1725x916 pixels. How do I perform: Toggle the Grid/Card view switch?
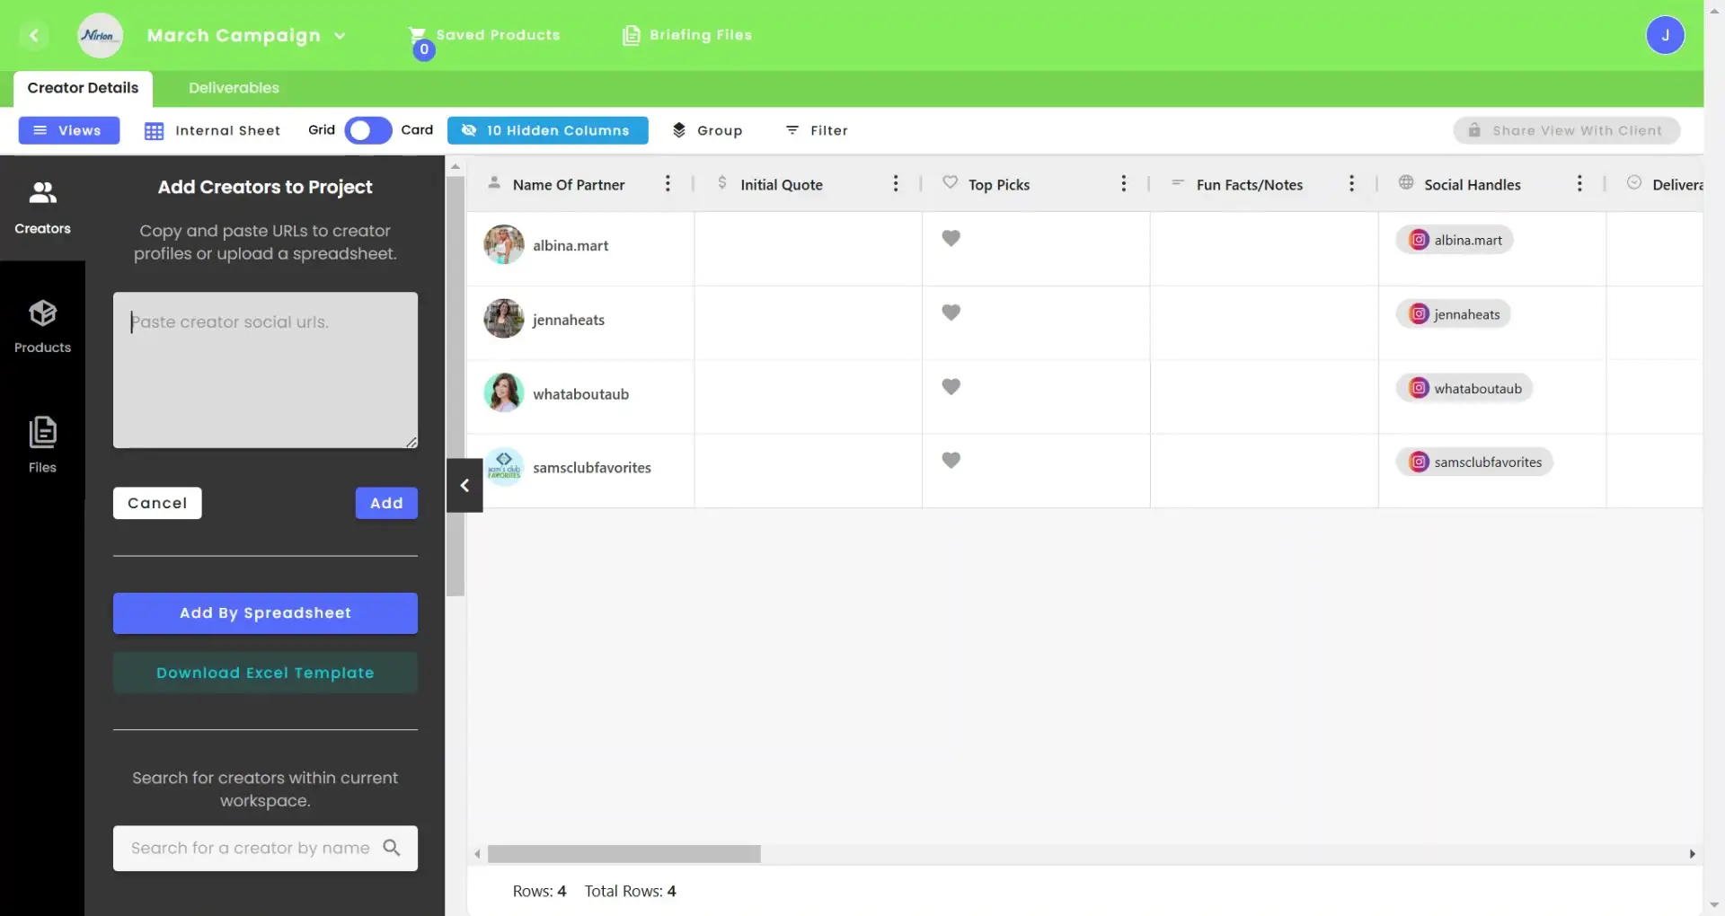pos(367,130)
